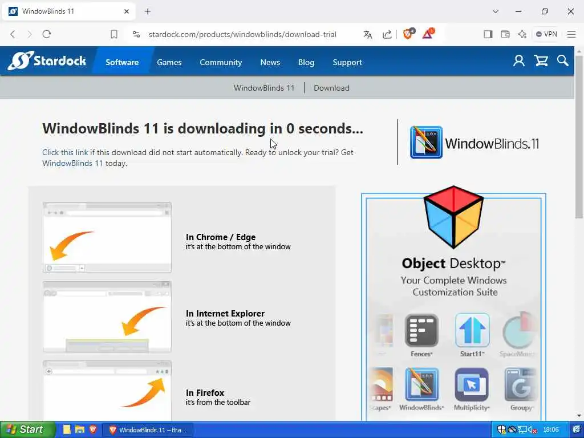Screen dimensions: 584x438
Task: Click the WindowBlinds 11 taskbar button
Action: 148,430
